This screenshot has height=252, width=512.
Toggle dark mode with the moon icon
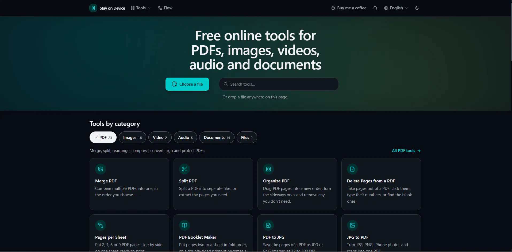(417, 8)
